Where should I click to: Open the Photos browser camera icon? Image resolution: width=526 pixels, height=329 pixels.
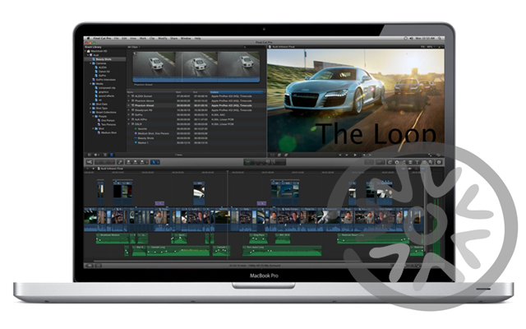tap(397, 162)
